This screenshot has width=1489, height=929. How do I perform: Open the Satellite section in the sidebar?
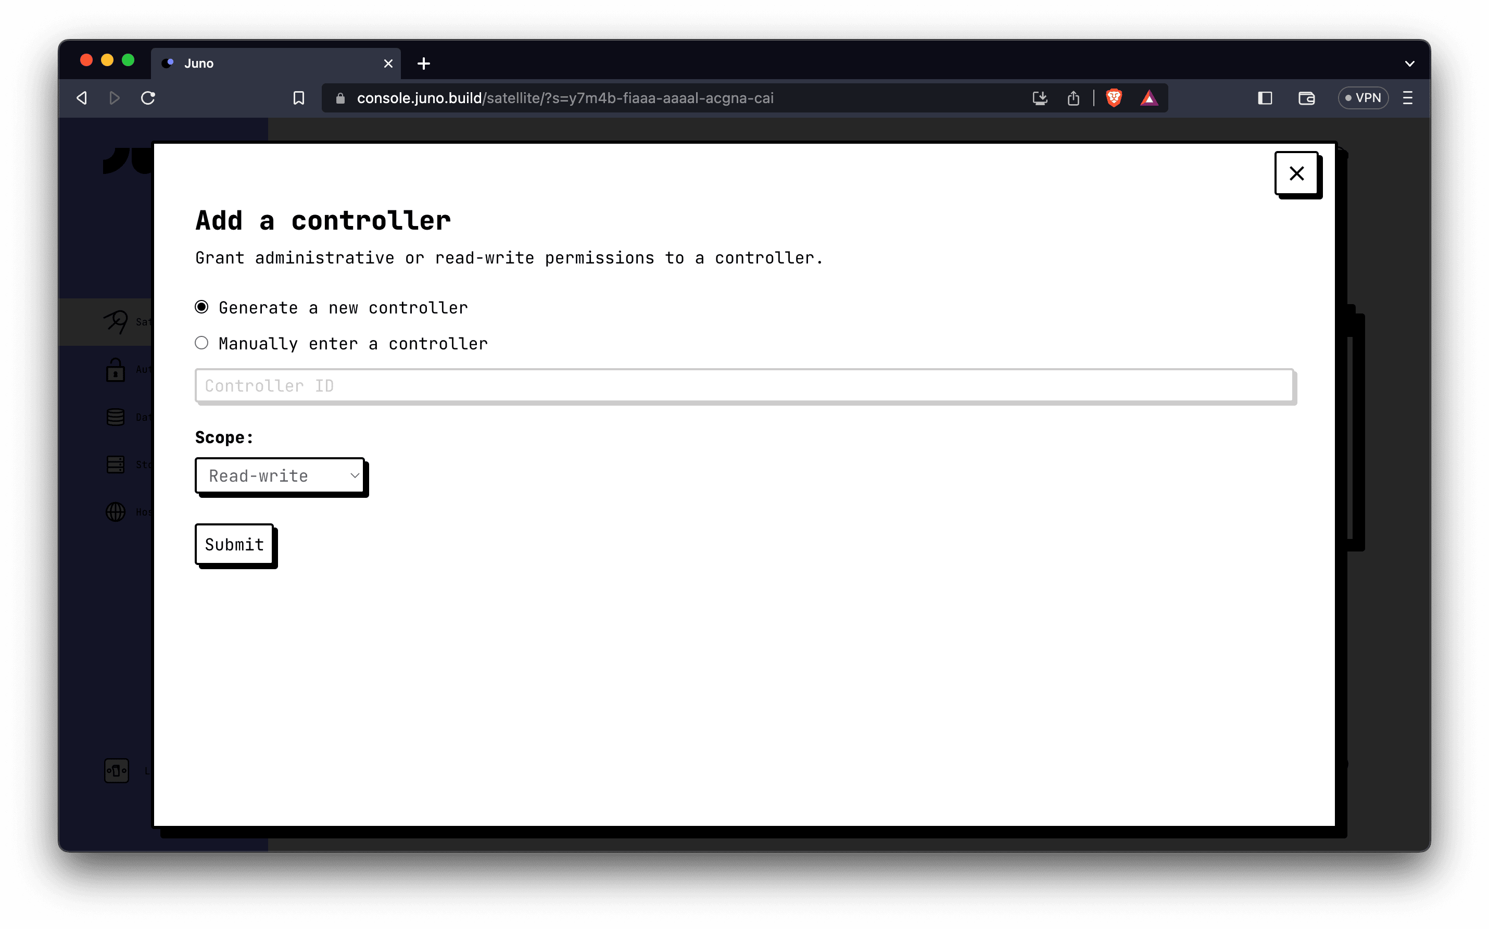pos(117,321)
